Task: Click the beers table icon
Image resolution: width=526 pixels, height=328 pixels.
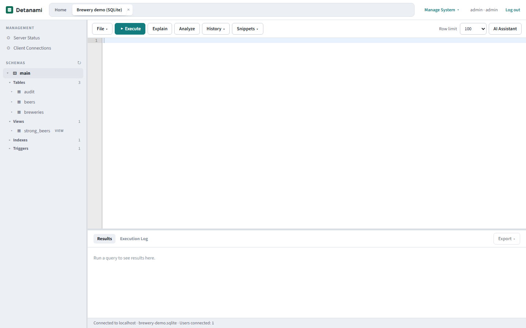Action: (19, 102)
